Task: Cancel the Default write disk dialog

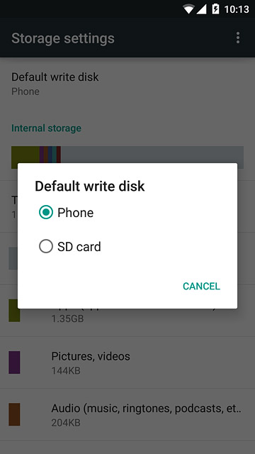Action: 201,286
